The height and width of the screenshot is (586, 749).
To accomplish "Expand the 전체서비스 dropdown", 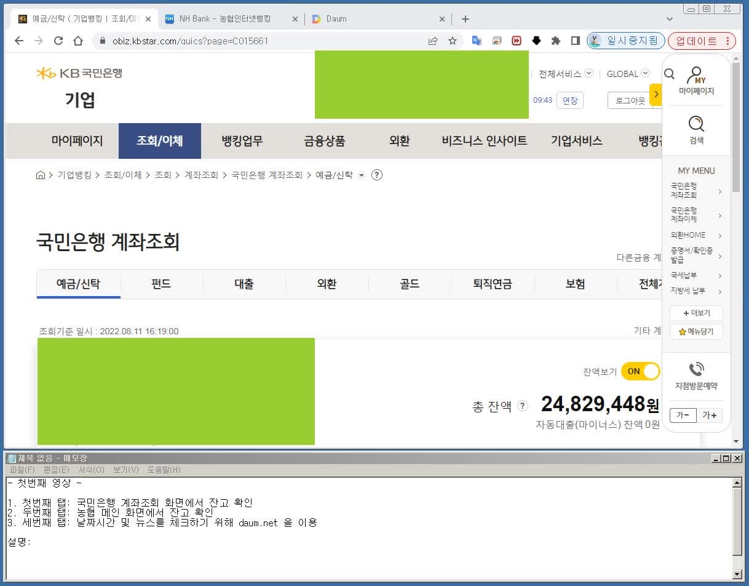I will pyautogui.click(x=566, y=74).
